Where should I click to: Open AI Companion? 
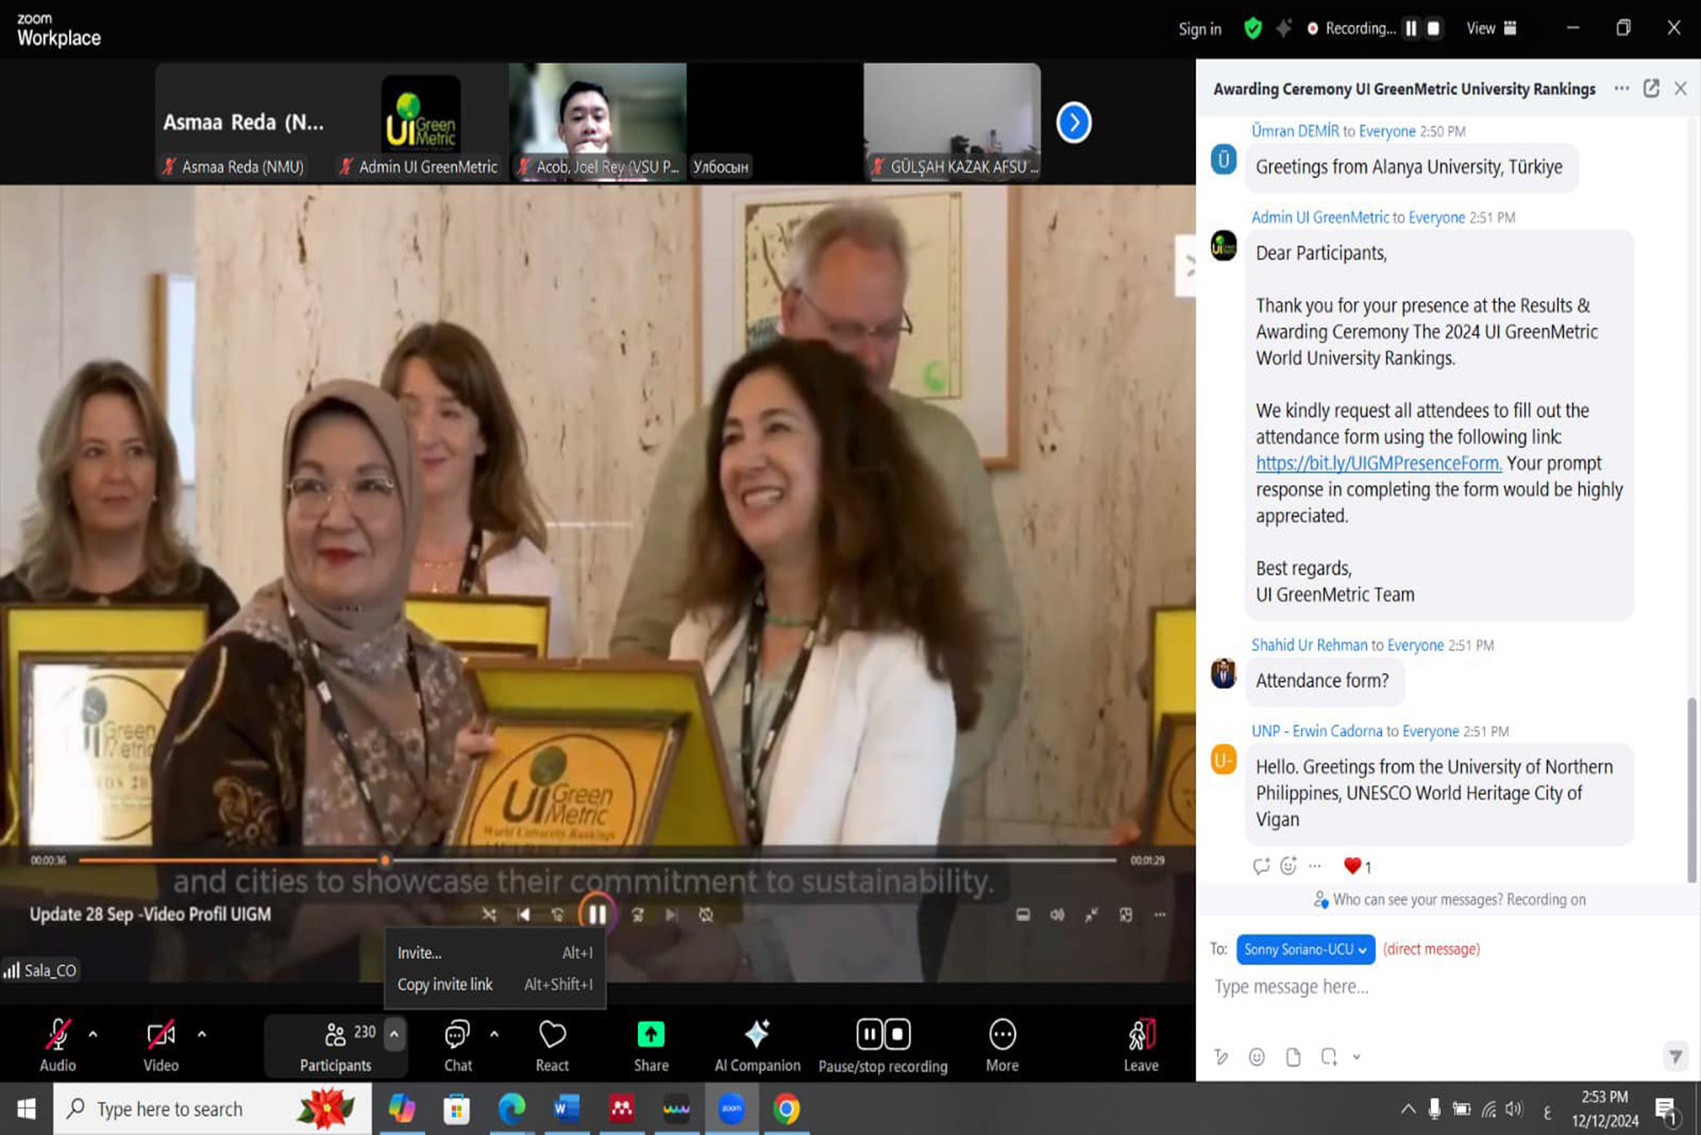pyautogui.click(x=757, y=1044)
